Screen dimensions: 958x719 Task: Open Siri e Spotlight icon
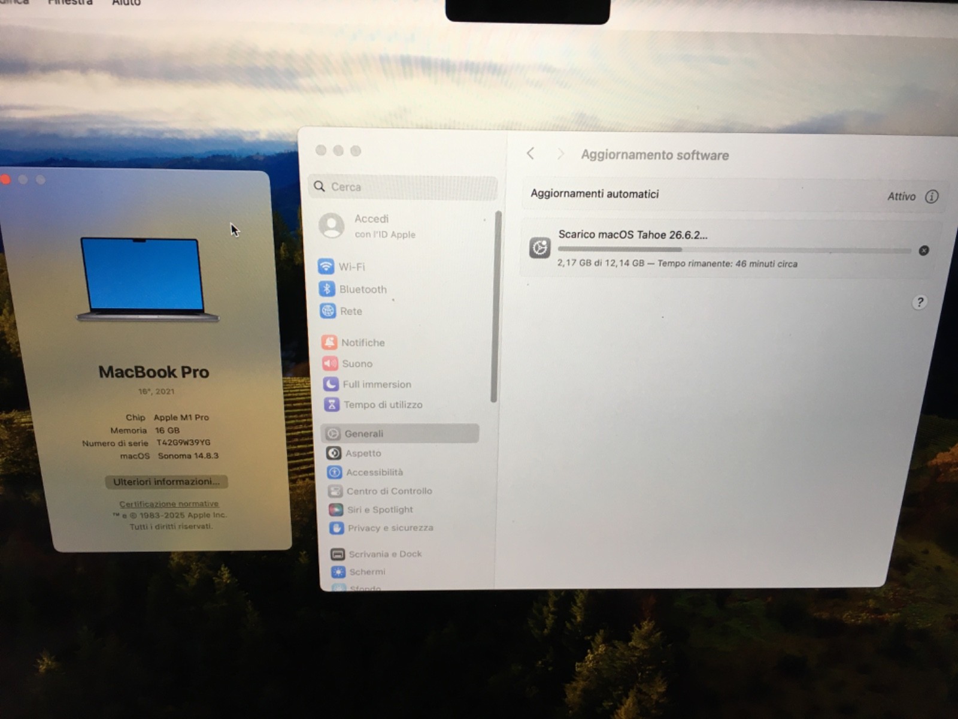click(336, 509)
